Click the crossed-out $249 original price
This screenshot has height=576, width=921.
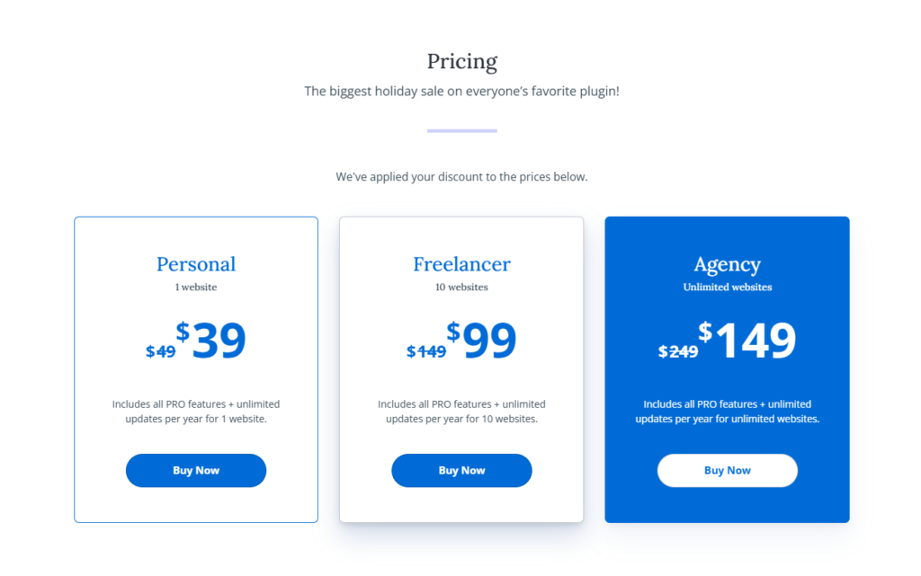point(678,351)
